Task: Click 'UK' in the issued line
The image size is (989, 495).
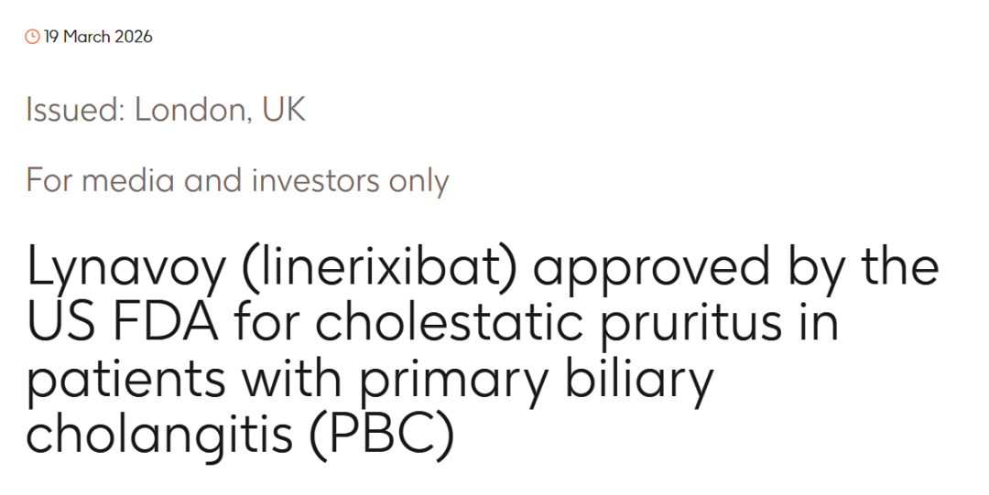Action: click(x=283, y=111)
